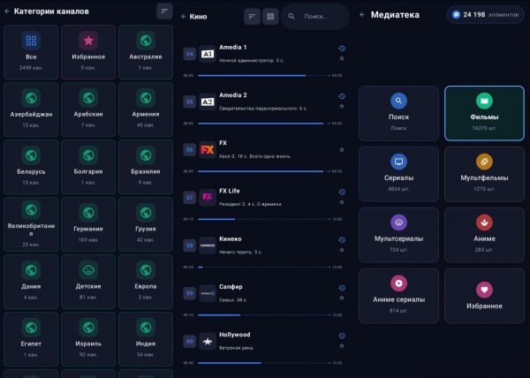Toggle favorite star for Сапфир

(342, 298)
